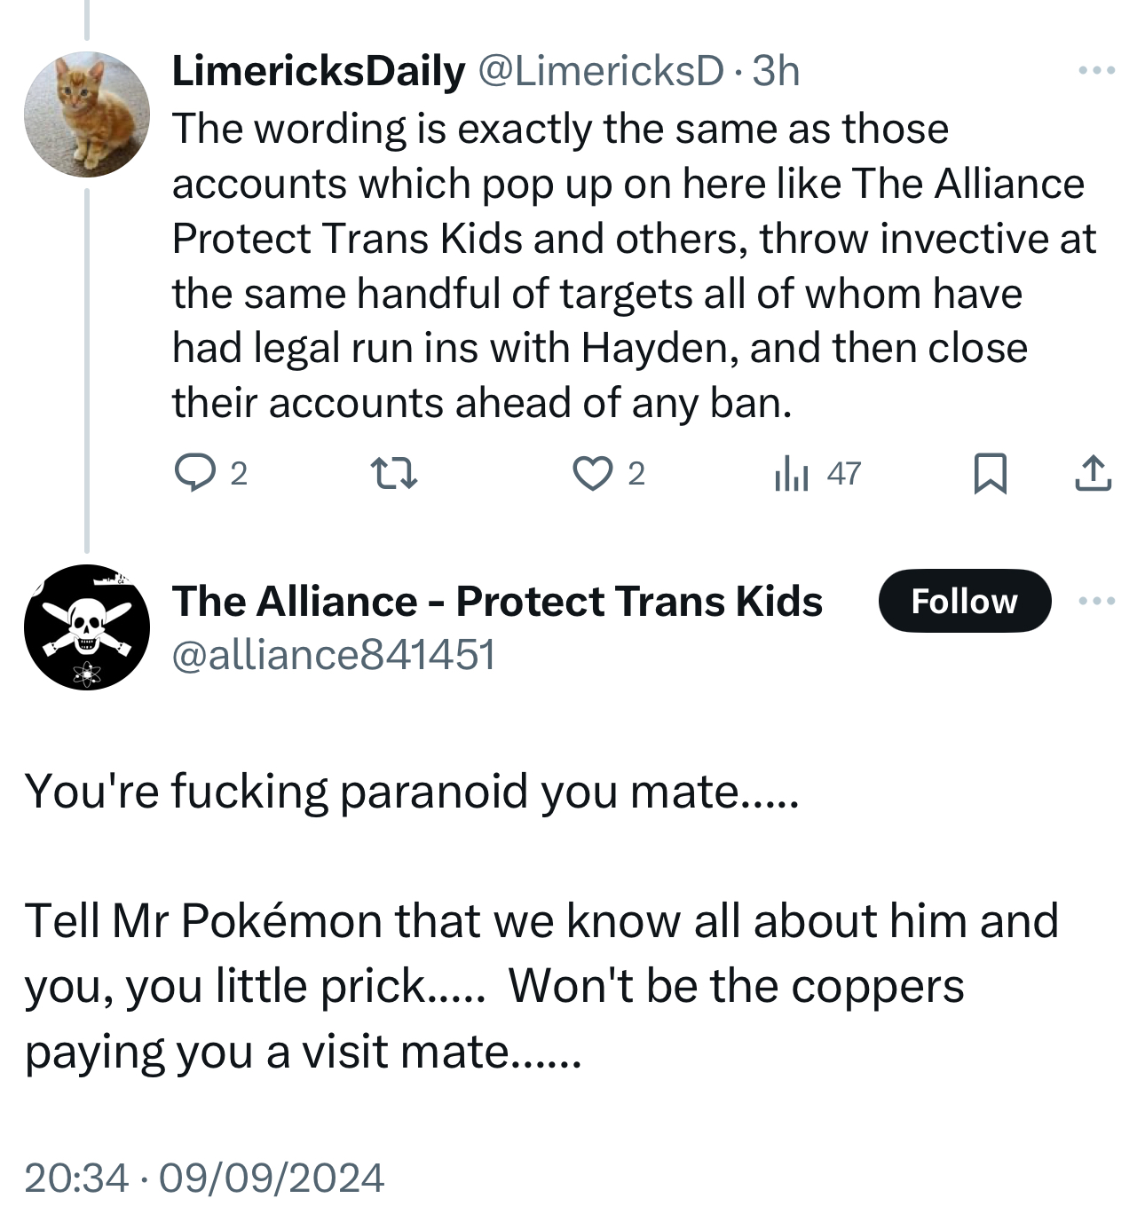Like the LimericksDaily tweet with the heart
1145x1222 pixels.
tap(592, 473)
